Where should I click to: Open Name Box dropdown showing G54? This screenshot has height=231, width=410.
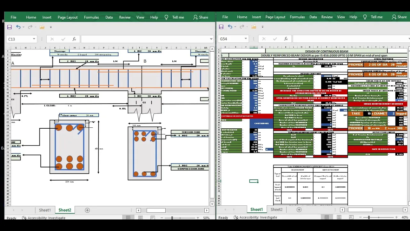coord(246,39)
